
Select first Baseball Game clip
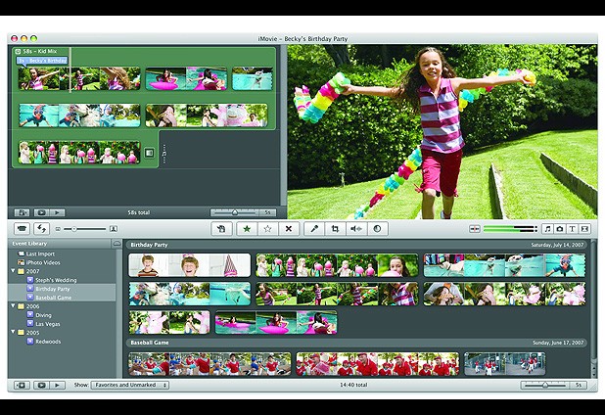(209, 364)
